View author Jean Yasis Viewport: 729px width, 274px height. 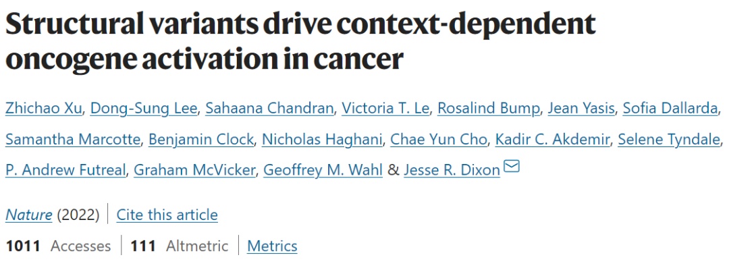click(581, 109)
